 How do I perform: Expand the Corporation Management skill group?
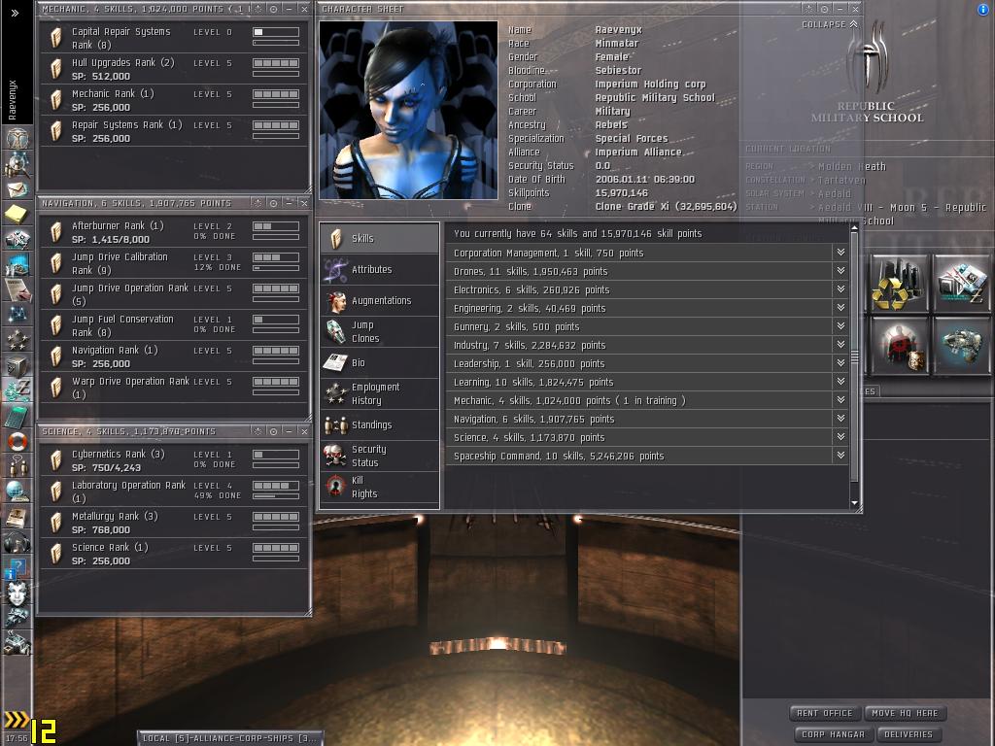pos(841,253)
